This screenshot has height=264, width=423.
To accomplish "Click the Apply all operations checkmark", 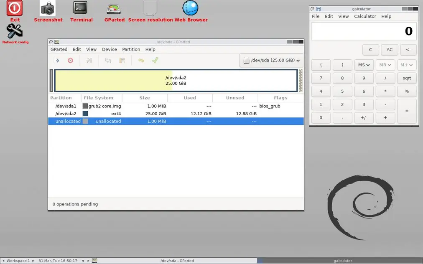I will [155, 60].
